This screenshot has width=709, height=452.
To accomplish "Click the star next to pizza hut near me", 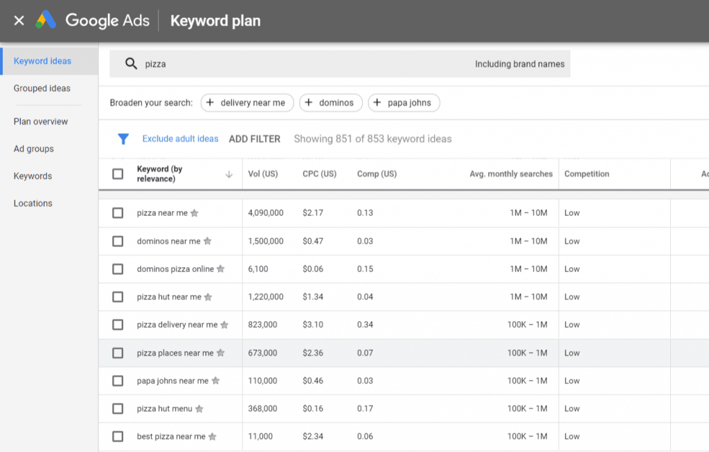I will tap(208, 297).
